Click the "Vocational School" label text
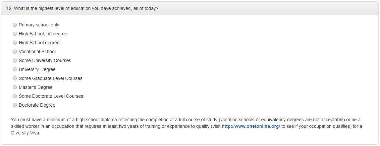Viewport: 380px width, 146px height. pyautogui.click(x=37, y=52)
